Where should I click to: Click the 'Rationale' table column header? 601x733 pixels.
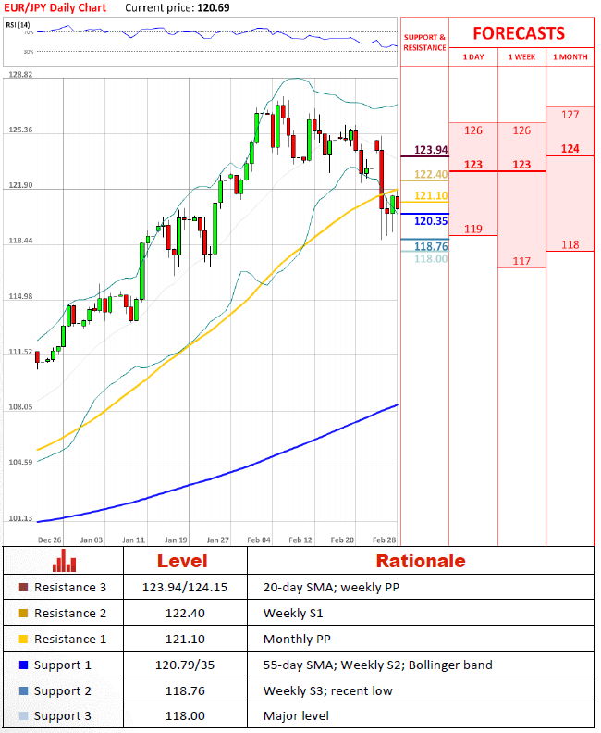click(x=421, y=561)
